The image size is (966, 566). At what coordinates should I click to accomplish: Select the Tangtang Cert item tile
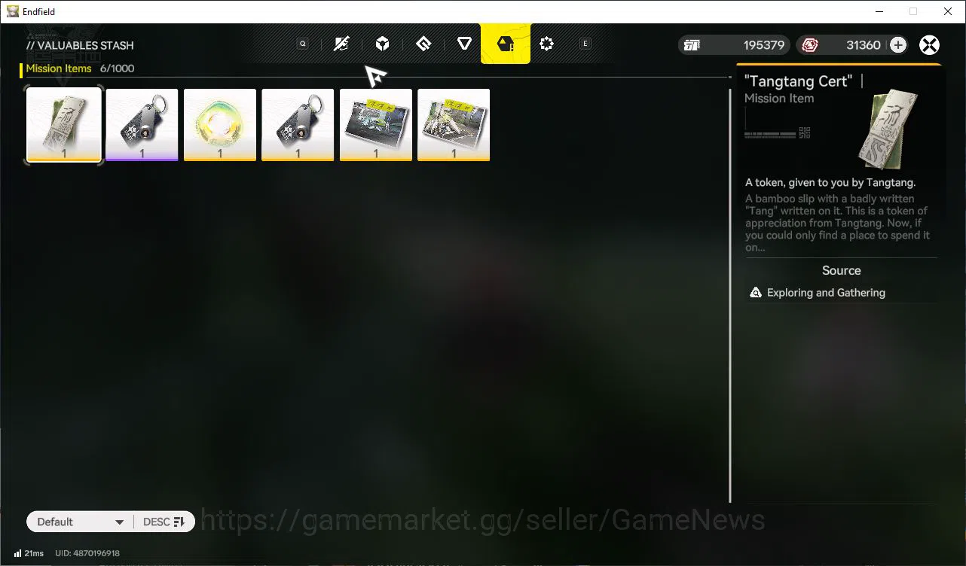pyautogui.click(x=64, y=125)
